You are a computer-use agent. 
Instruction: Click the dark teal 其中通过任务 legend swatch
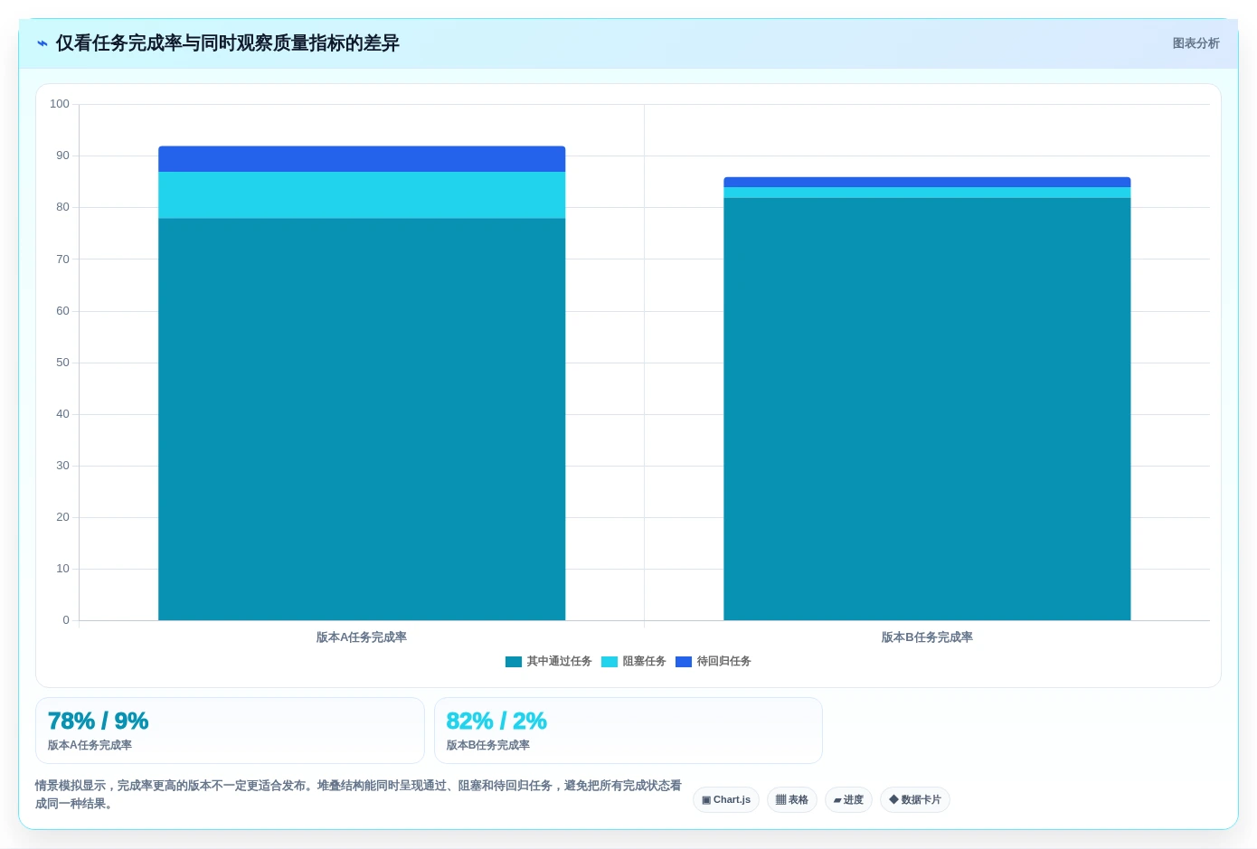[514, 662]
